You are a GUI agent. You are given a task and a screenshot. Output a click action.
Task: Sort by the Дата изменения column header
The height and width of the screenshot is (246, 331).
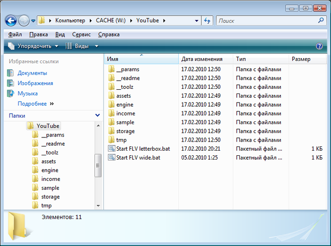tap(206, 59)
